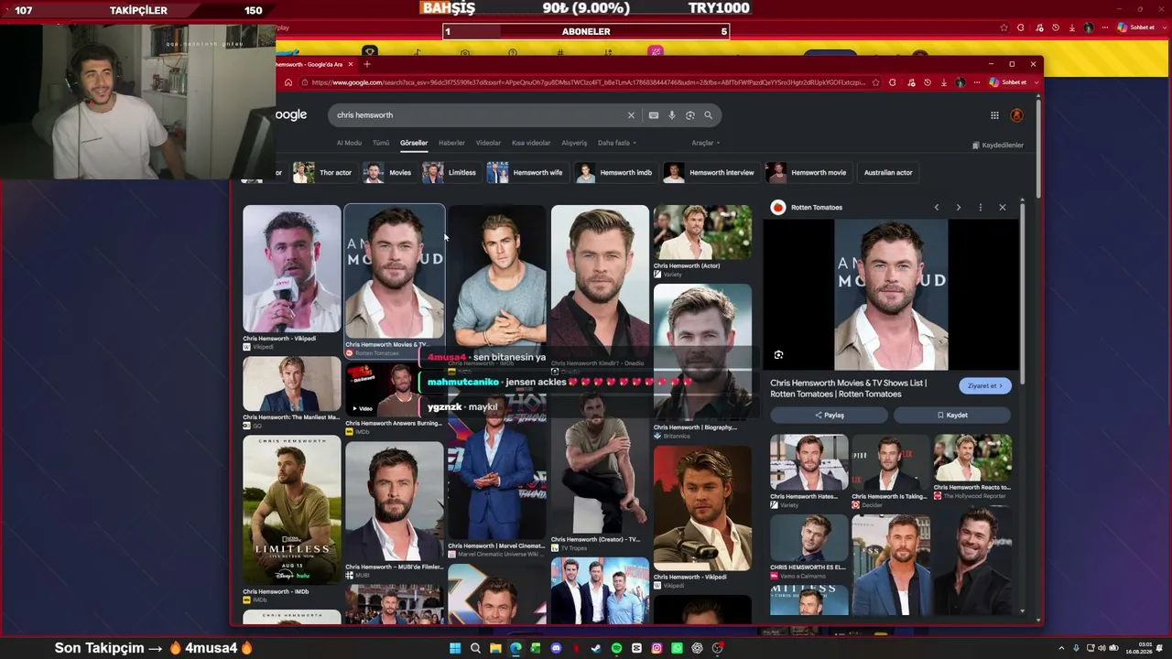Open Instagram from the taskbar
The width and height of the screenshot is (1172, 659).
657,648
